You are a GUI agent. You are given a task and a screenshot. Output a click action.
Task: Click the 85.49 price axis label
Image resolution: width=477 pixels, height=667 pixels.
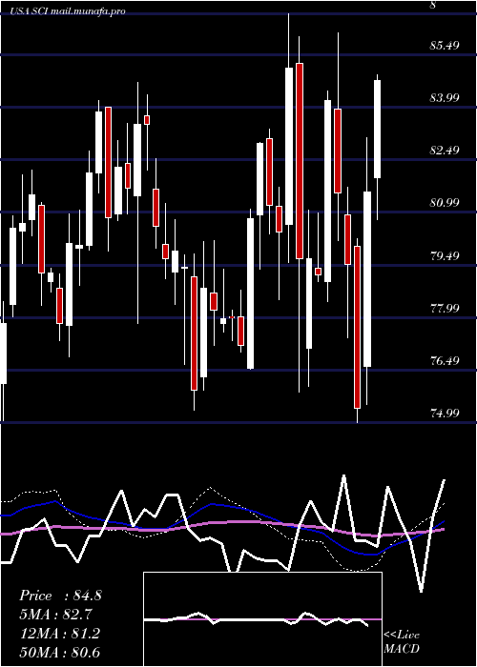tap(446, 45)
